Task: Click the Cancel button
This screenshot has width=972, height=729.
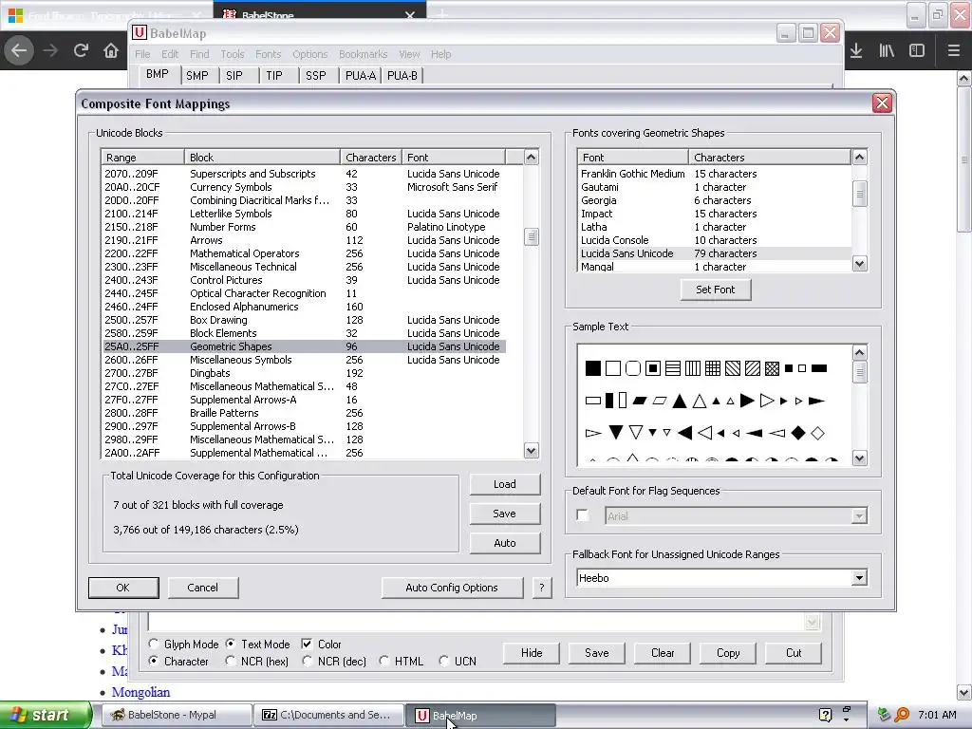Action: [x=203, y=588]
